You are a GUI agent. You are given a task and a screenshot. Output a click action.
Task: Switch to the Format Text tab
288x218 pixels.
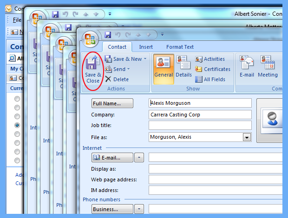[180, 47]
